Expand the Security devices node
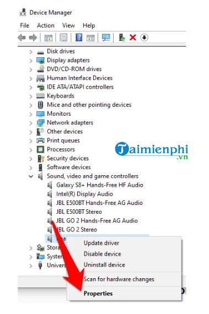This screenshot has height=314, width=209. pos(31,159)
